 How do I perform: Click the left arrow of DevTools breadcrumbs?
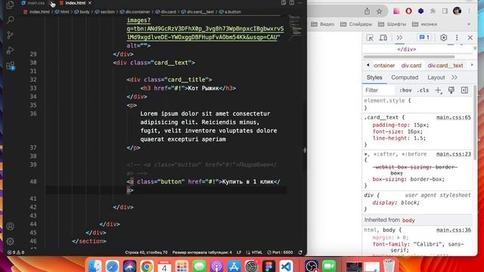[x=368, y=65]
